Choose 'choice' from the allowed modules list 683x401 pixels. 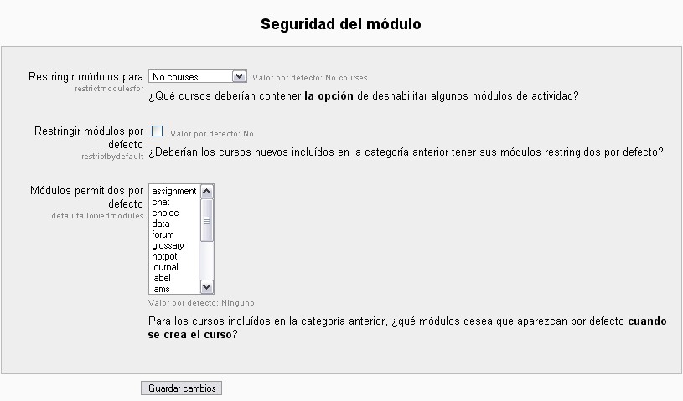165,213
